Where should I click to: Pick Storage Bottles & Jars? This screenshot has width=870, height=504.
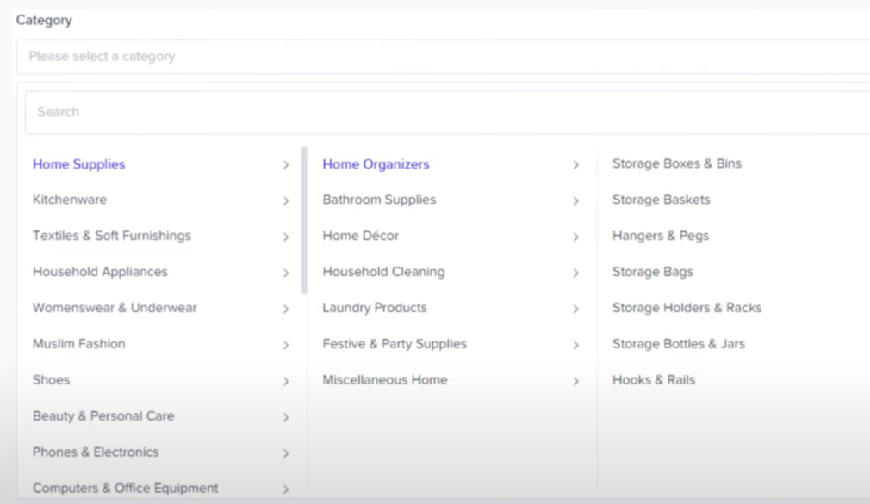click(x=679, y=344)
